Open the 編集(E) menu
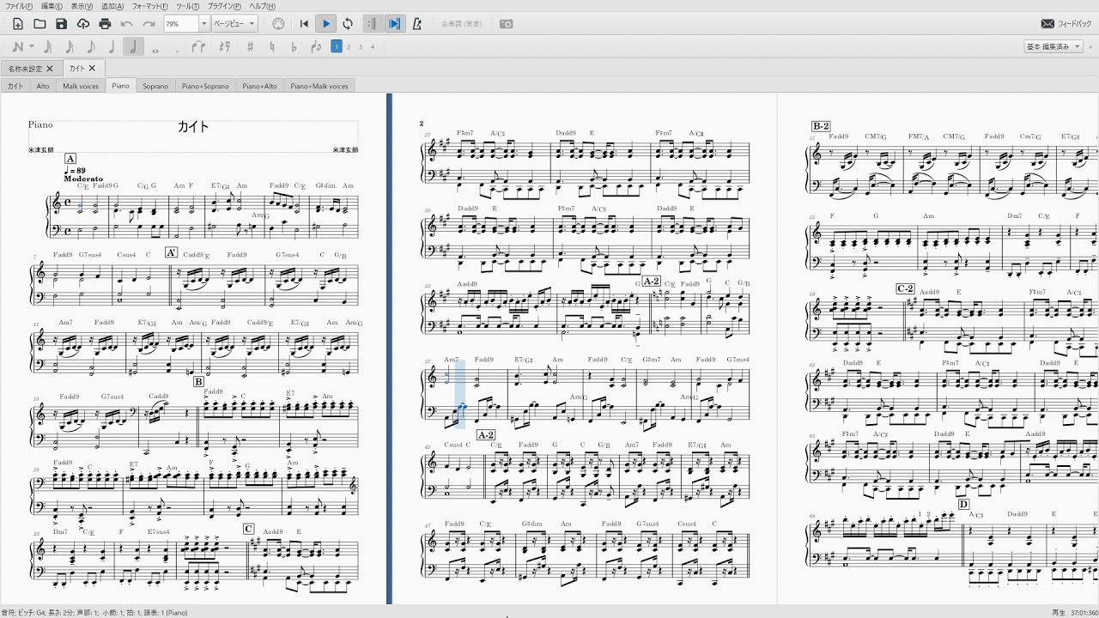The width and height of the screenshot is (1099, 618). point(52,6)
